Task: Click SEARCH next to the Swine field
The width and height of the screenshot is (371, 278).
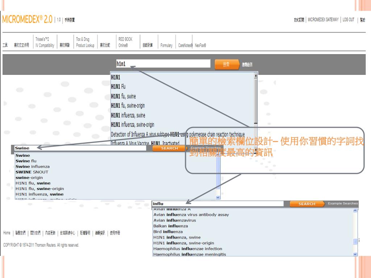Action: click(170, 148)
